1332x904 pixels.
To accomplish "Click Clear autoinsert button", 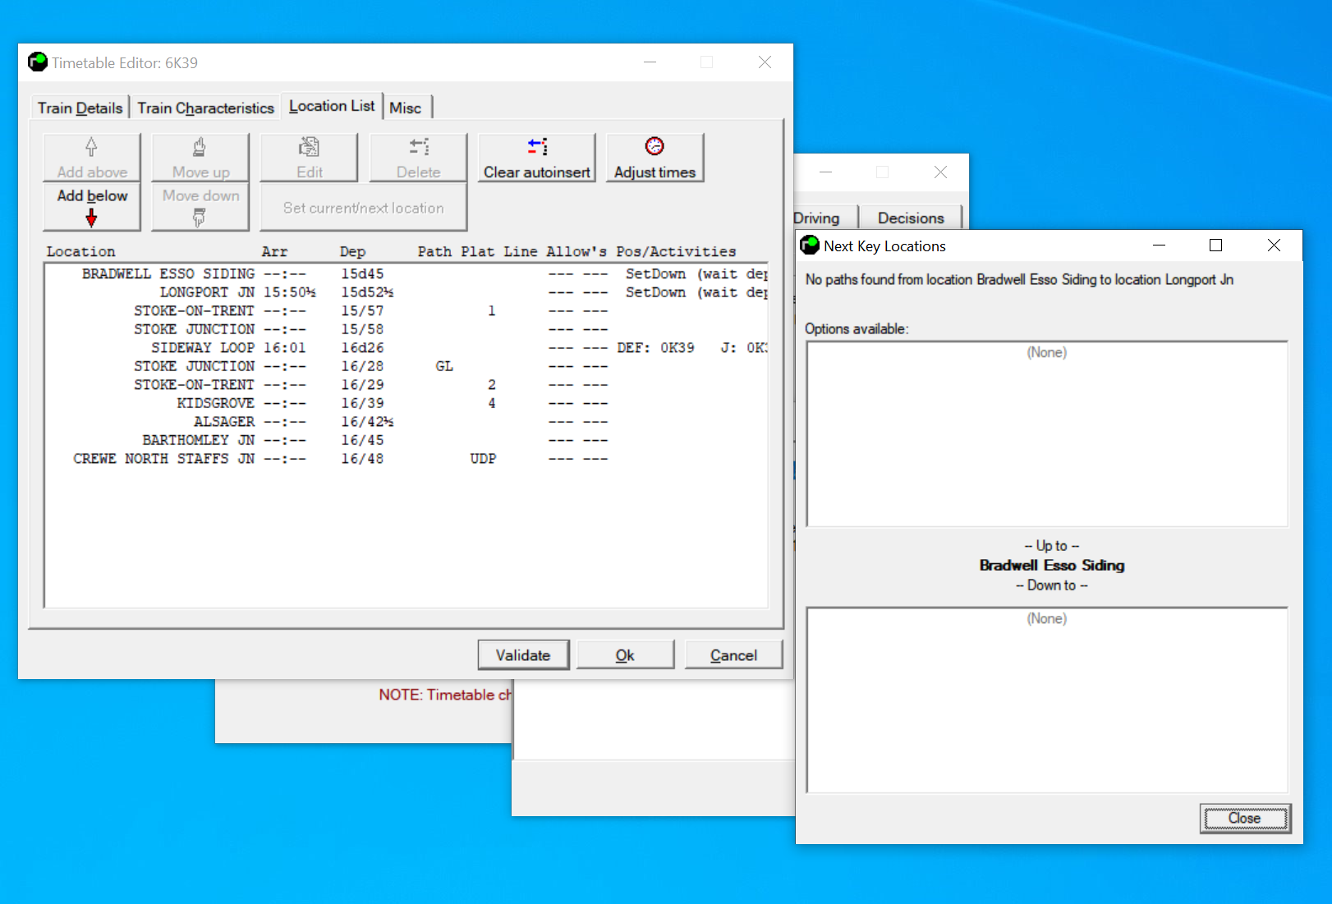I will click(x=536, y=158).
